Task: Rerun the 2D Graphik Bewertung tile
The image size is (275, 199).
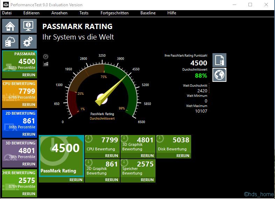Action: [111, 180]
